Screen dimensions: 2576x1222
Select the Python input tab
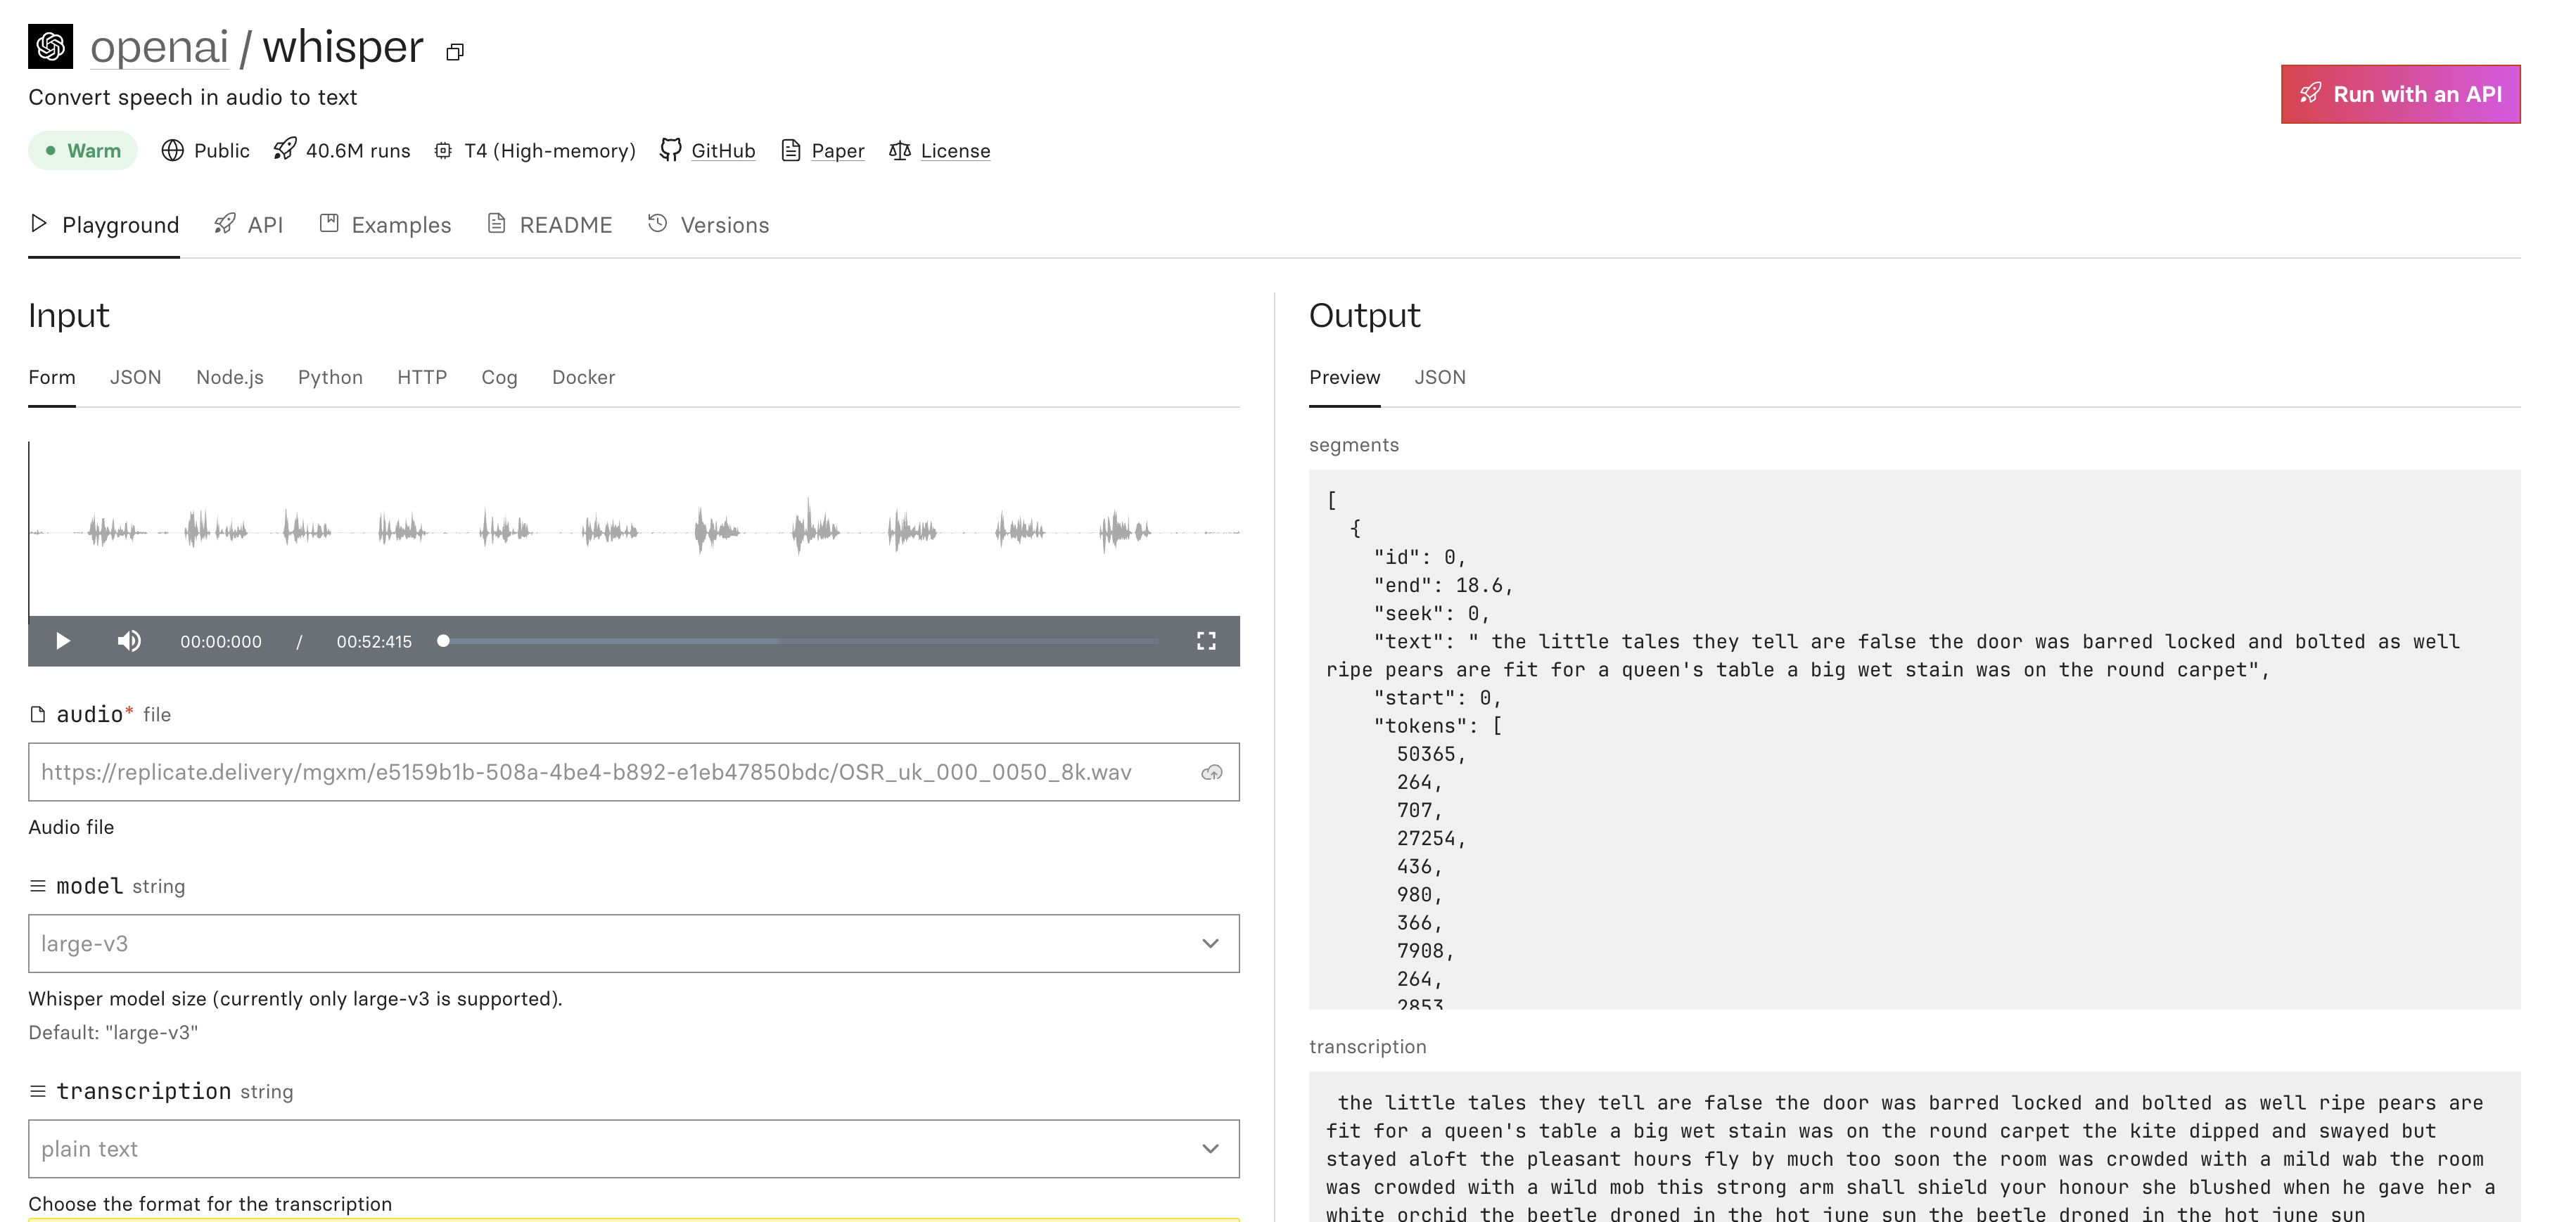coord(330,378)
